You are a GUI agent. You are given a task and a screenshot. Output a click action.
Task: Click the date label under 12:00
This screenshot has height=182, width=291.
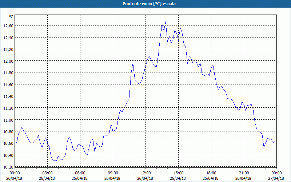145,178
